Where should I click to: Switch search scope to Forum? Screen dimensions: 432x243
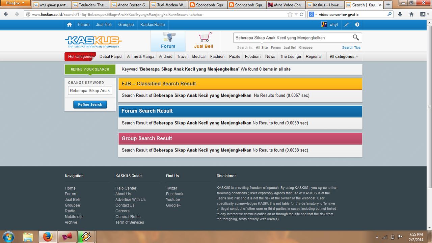276,48
